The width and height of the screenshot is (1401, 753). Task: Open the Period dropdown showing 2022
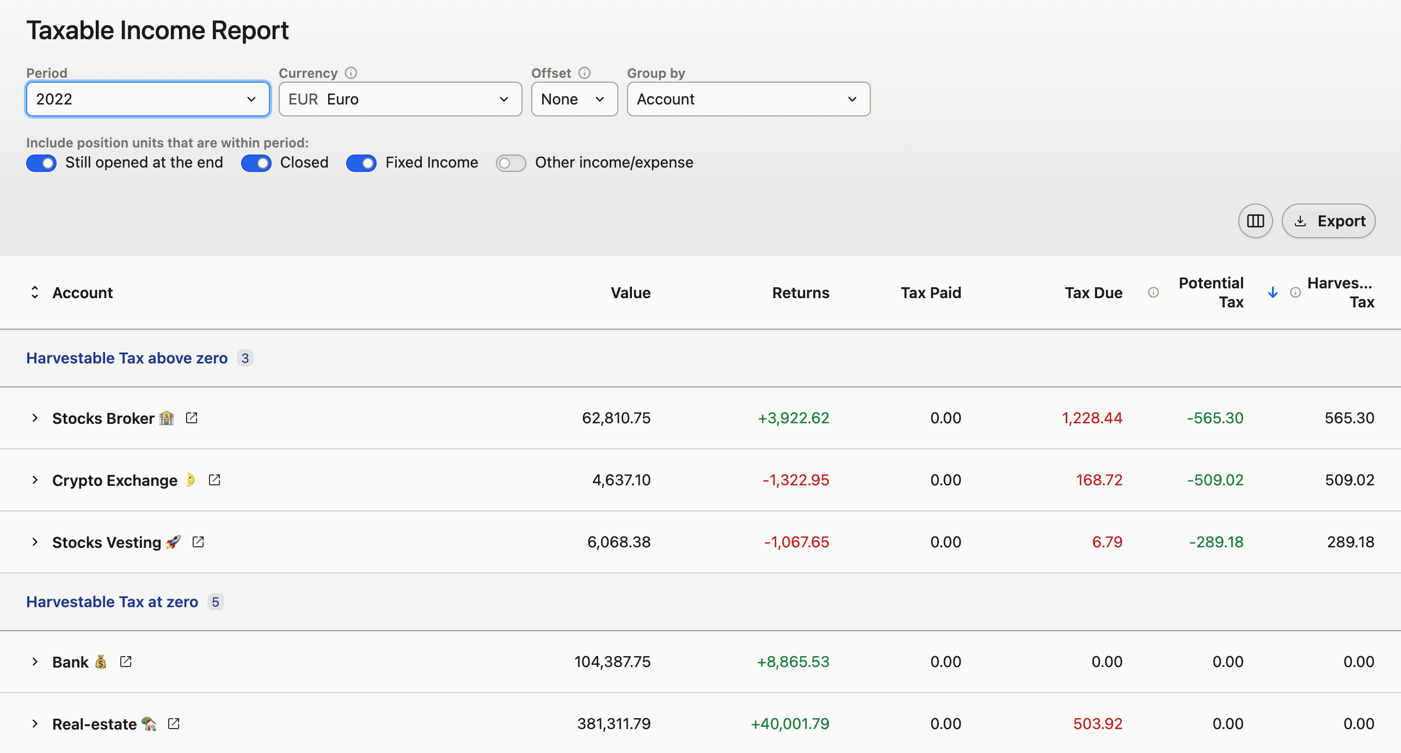click(x=148, y=99)
